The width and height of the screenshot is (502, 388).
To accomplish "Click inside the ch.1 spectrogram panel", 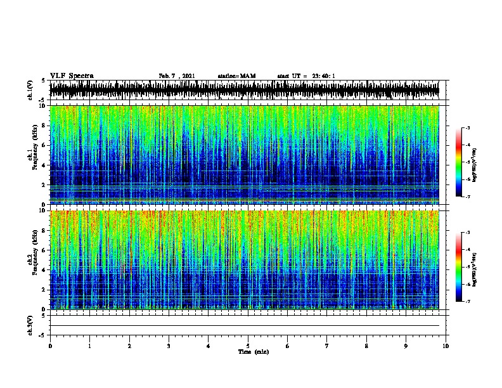I will [245, 155].
